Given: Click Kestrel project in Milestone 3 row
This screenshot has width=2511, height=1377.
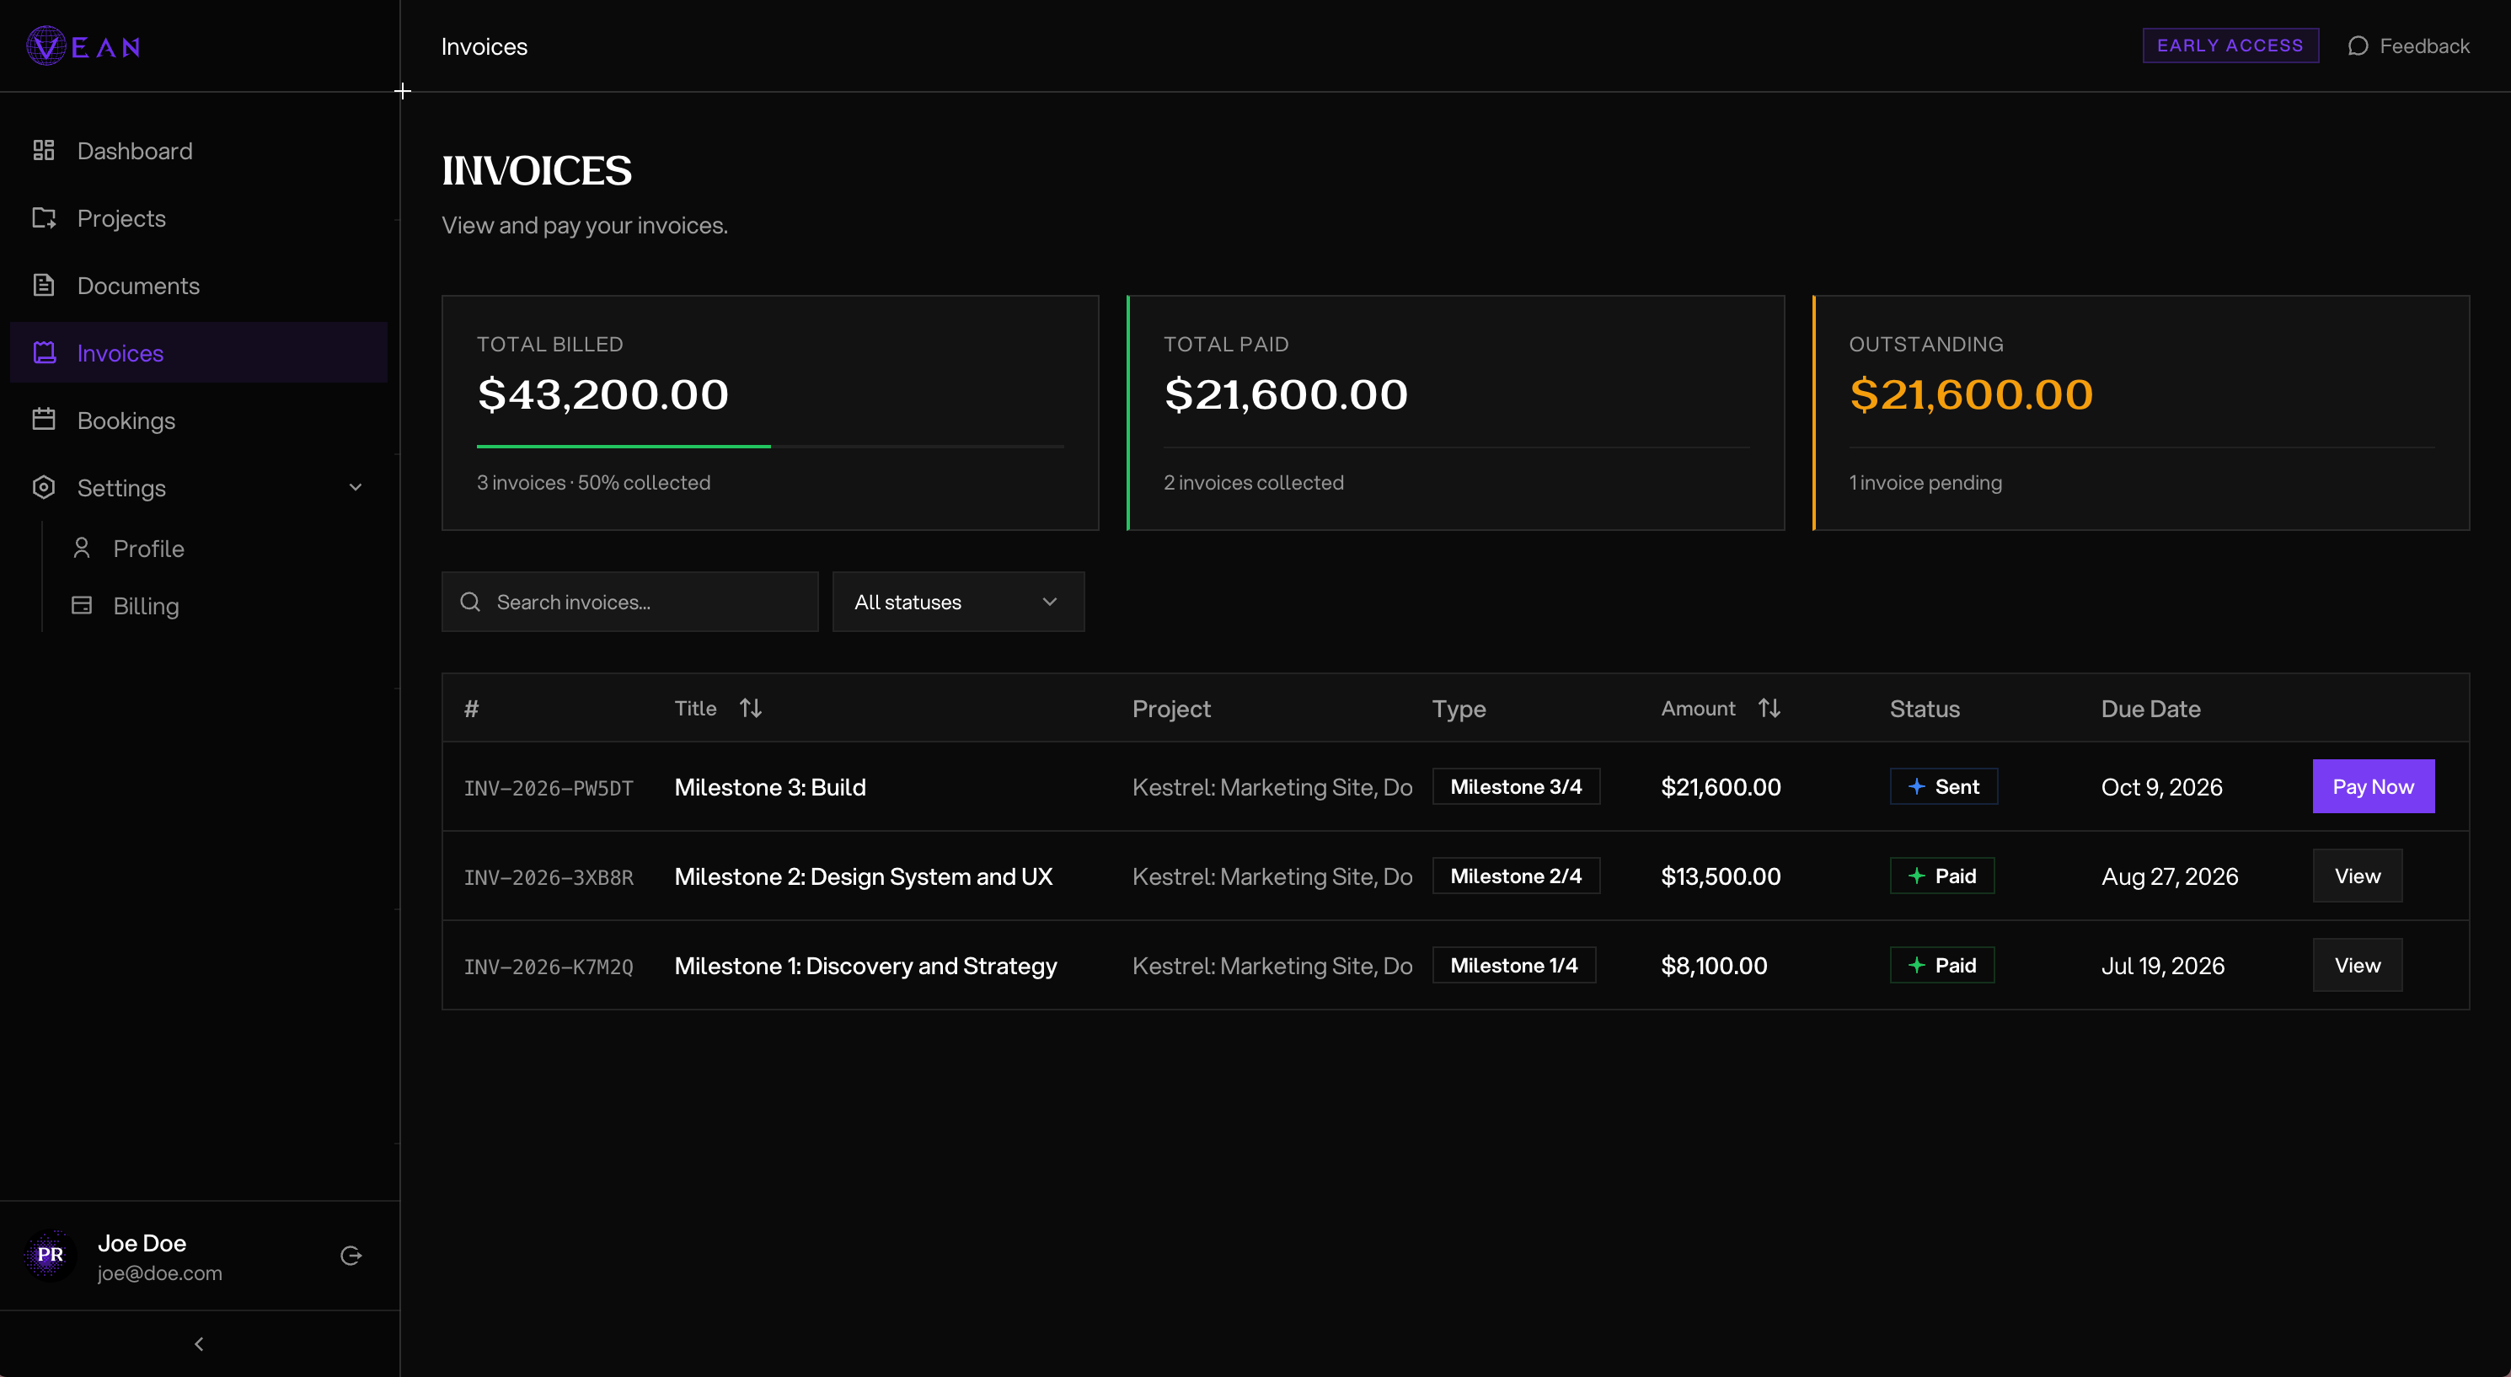Looking at the screenshot, I should point(1272,787).
